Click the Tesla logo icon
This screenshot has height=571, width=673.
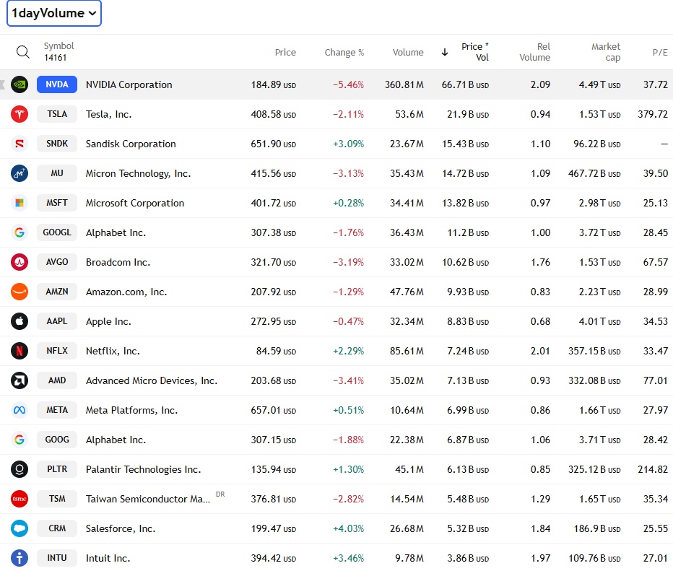(x=19, y=114)
